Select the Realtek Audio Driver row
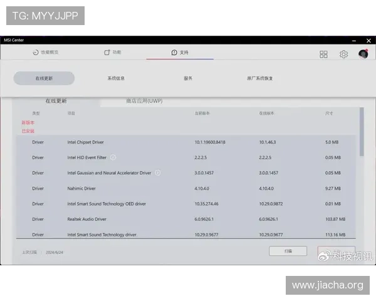This screenshot has height=301, width=376. [x=186, y=219]
